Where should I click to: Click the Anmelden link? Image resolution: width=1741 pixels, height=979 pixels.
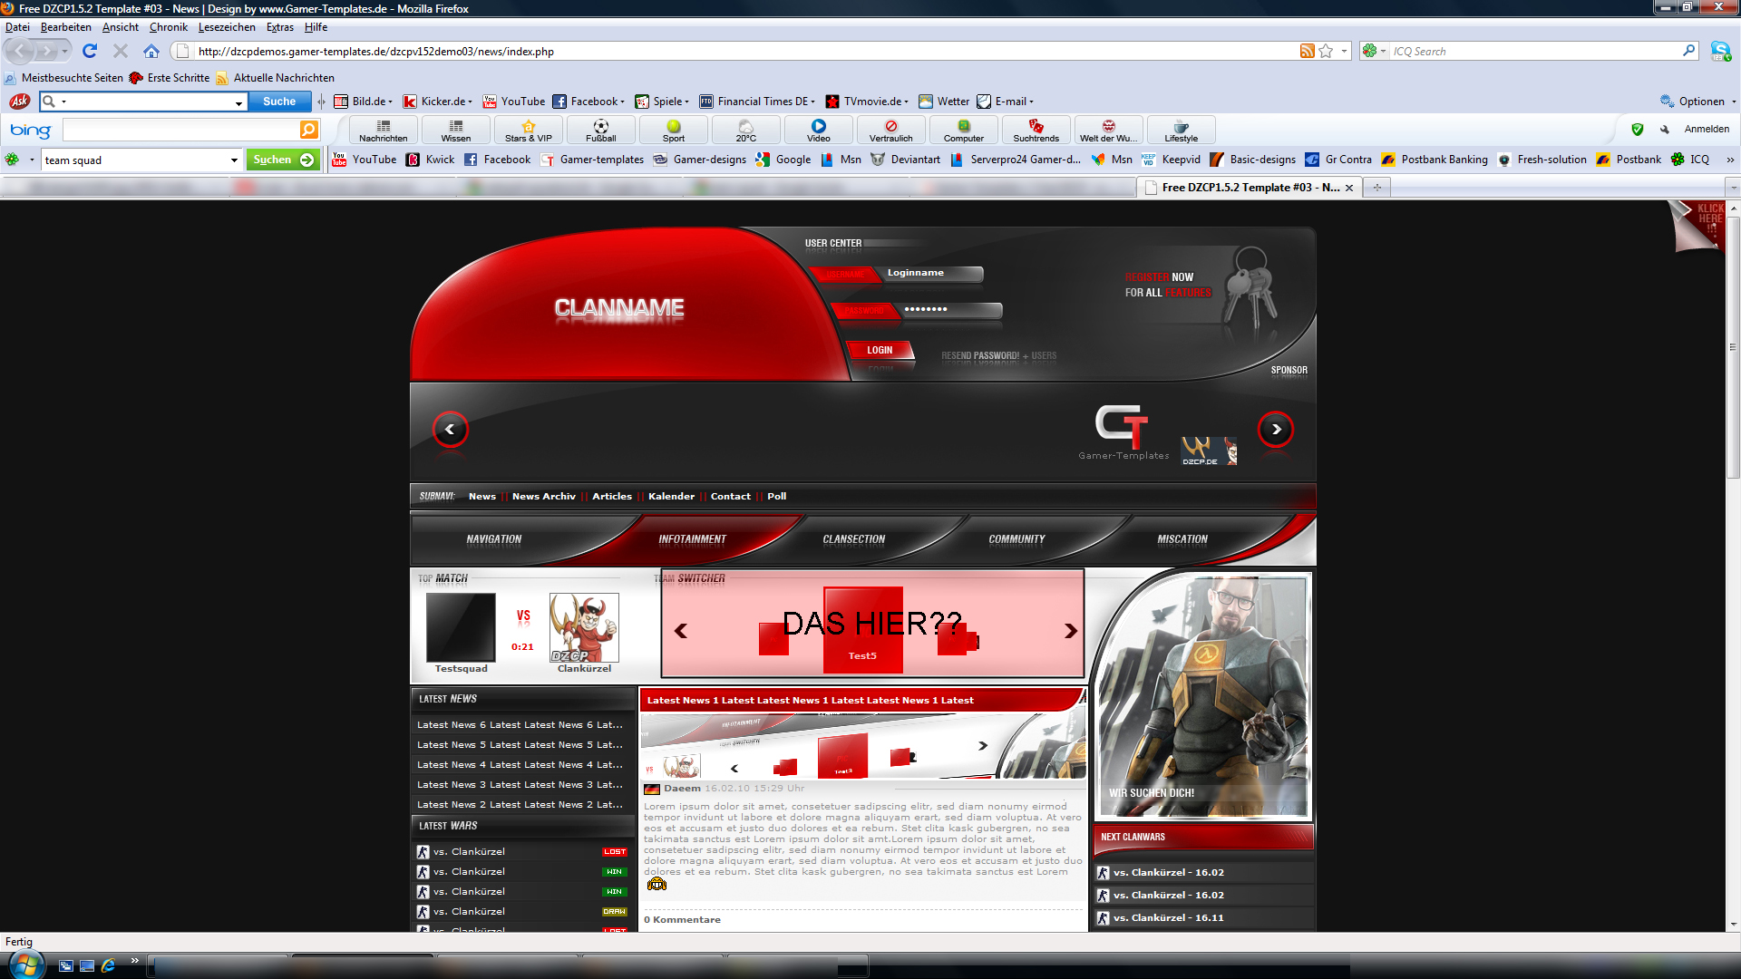coord(1707,130)
